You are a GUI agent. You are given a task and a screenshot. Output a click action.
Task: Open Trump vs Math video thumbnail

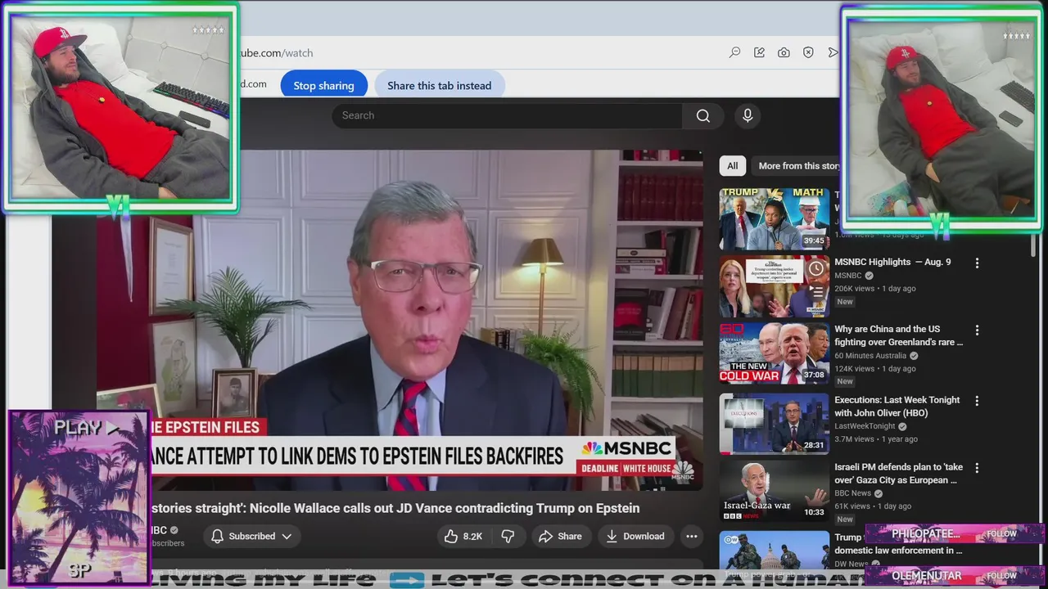[774, 218]
